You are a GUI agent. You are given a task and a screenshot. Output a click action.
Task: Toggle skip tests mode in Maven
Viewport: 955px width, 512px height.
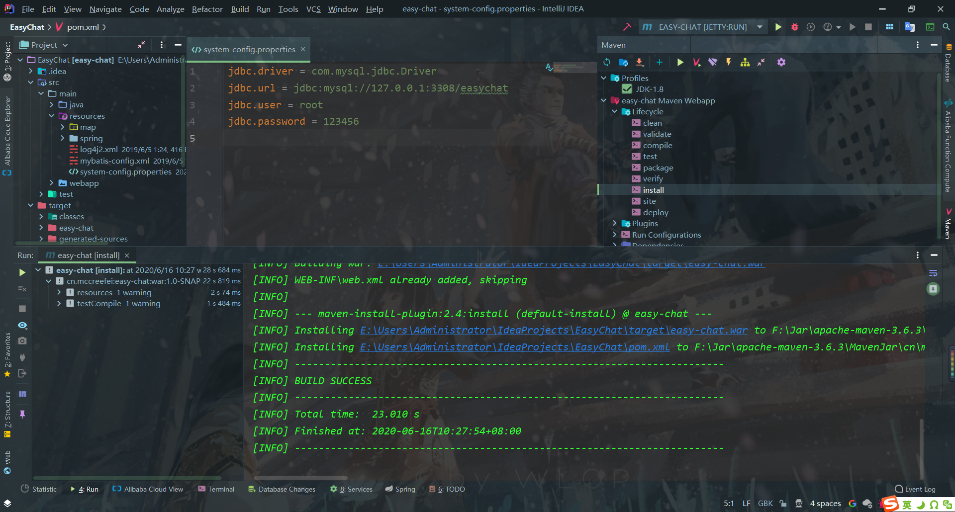pyautogui.click(x=729, y=62)
